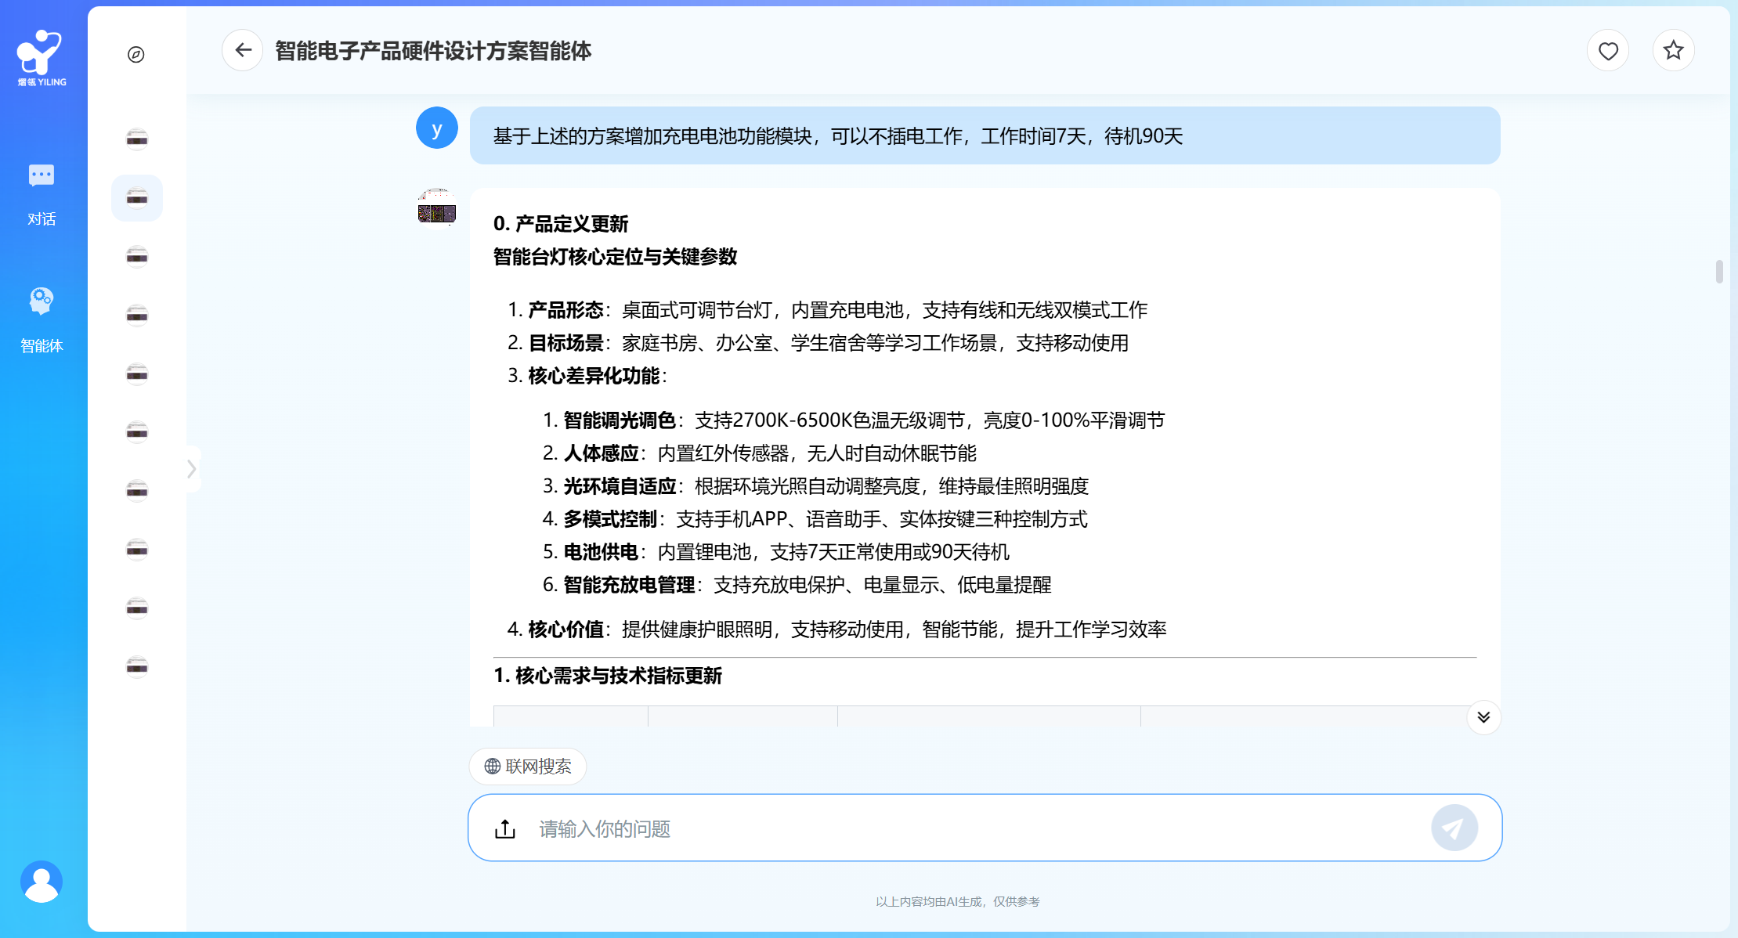Click the agent avatar beside the AI reply
Image resolution: width=1738 pixels, height=938 pixels.
pos(436,207)
